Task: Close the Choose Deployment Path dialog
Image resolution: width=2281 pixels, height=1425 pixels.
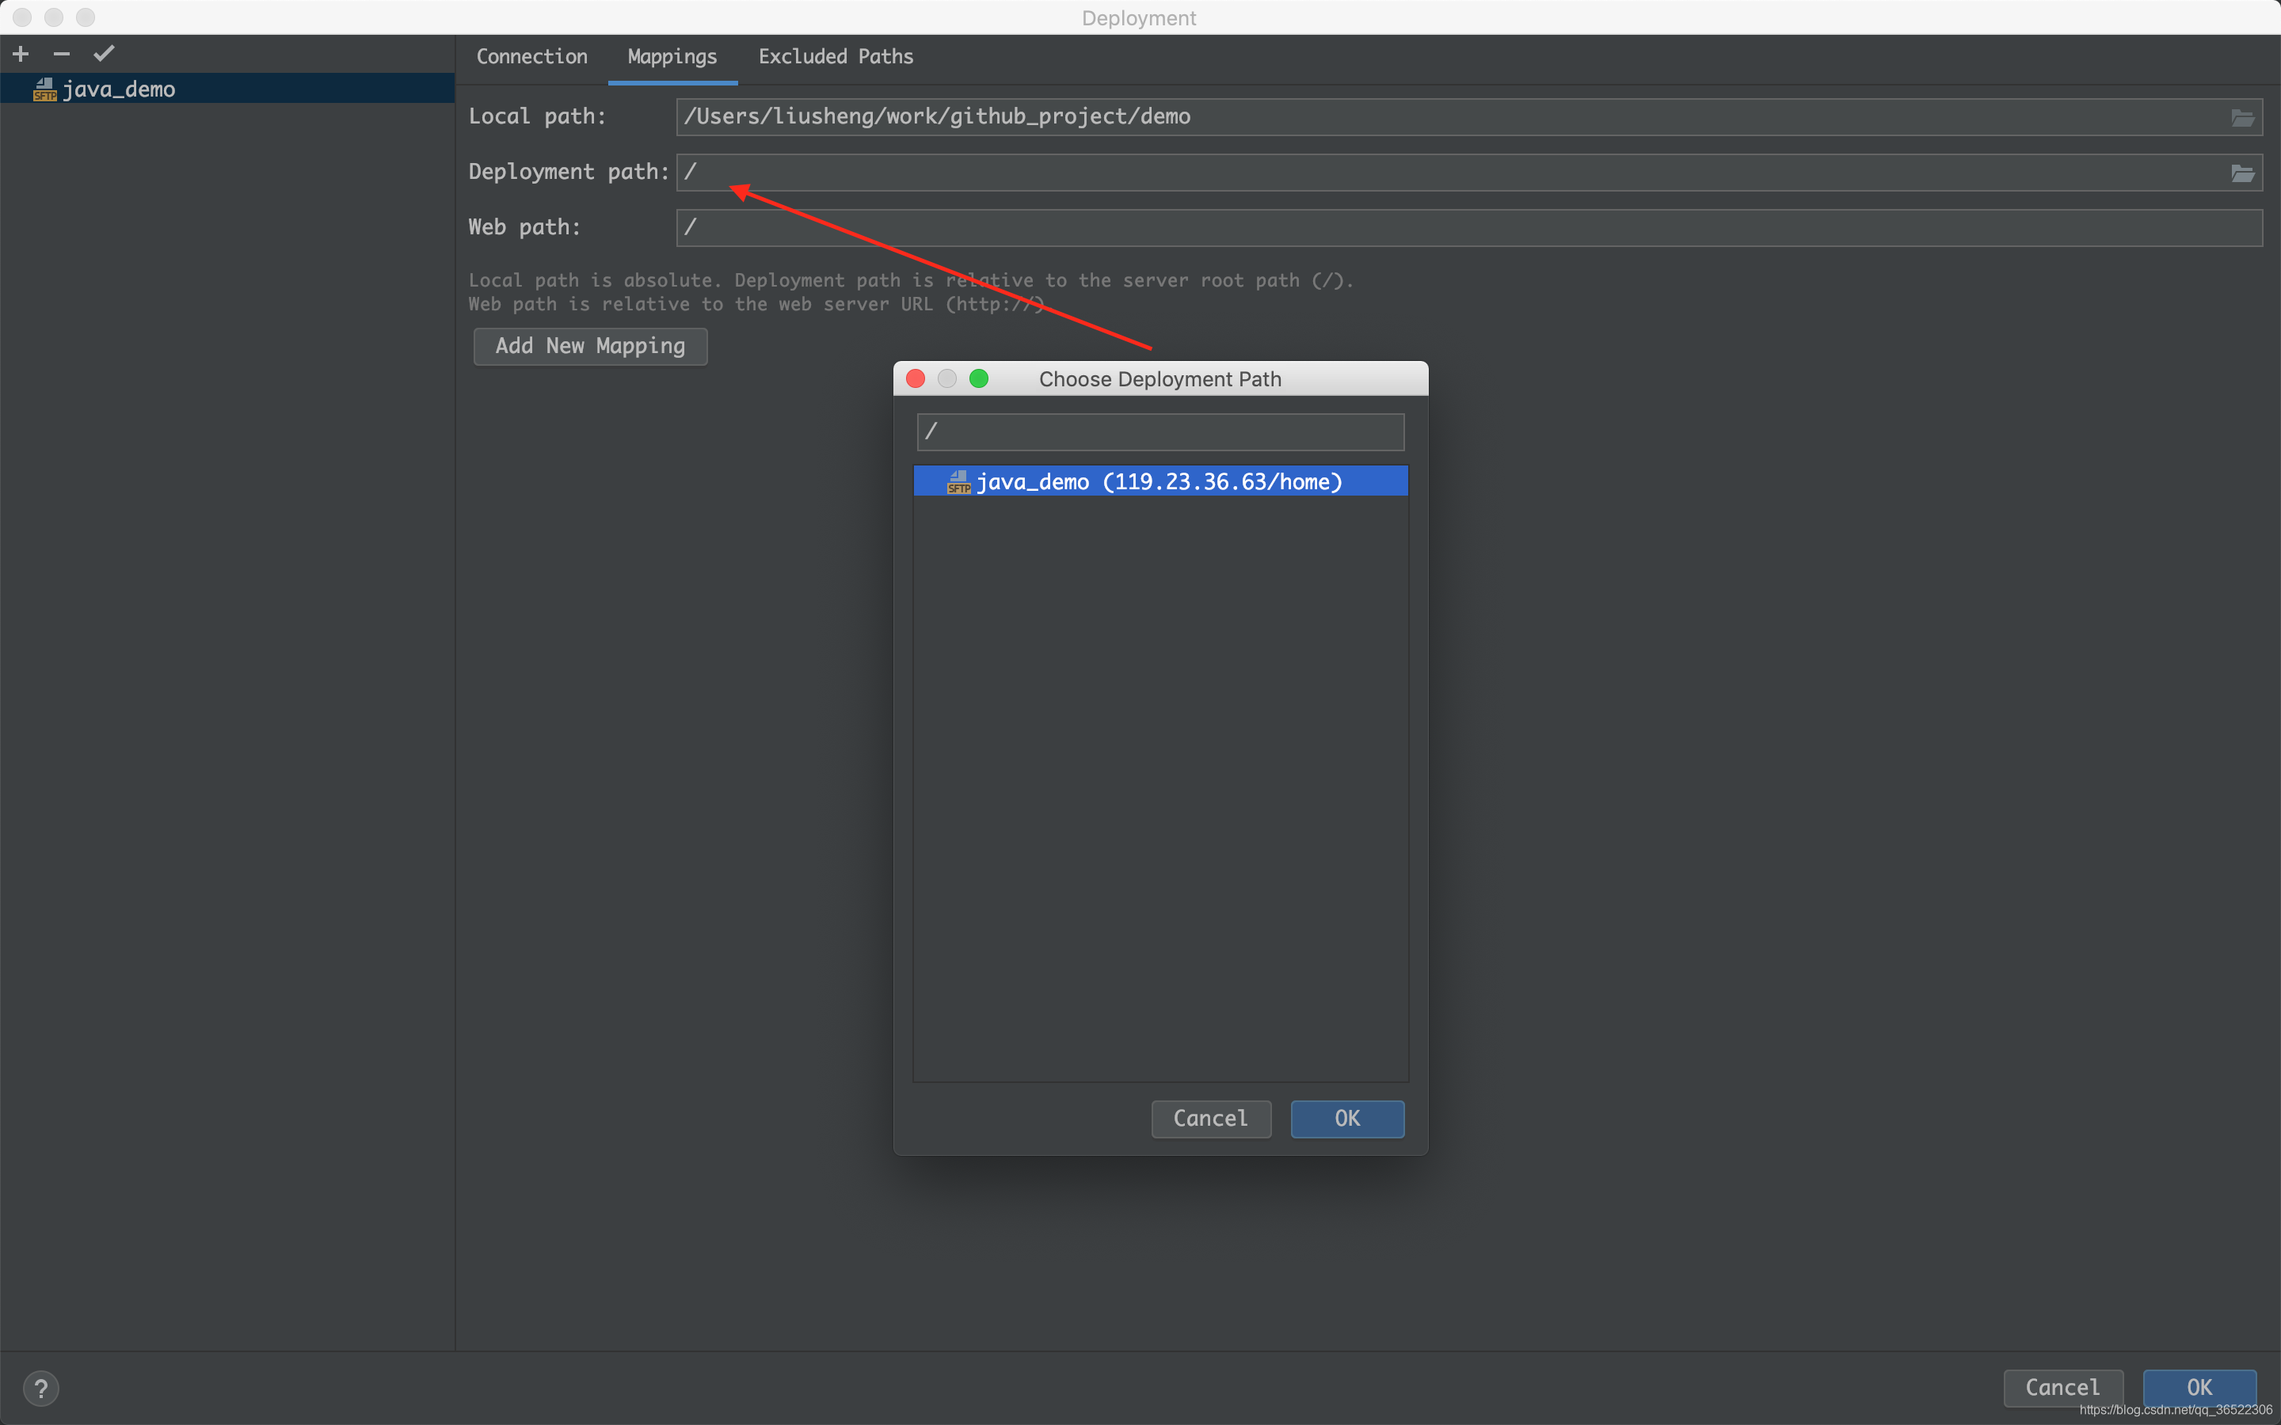Action: click(914, 379)
